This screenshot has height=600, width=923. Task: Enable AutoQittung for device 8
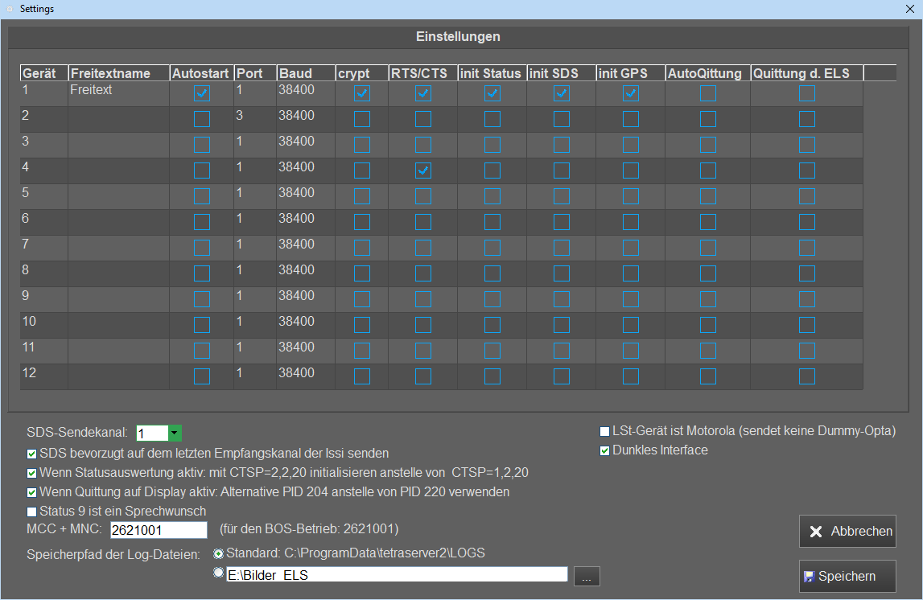[708, 274]
